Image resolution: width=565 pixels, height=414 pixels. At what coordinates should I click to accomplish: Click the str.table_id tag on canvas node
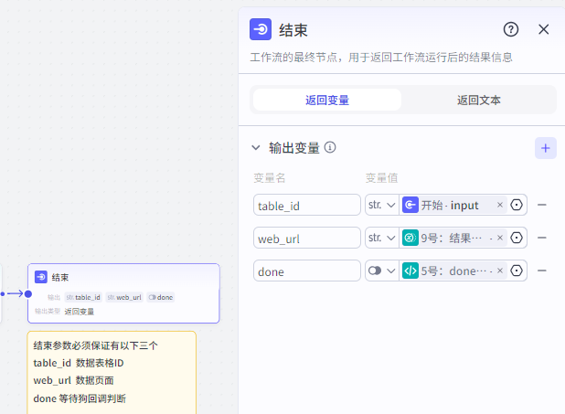click(x=83, y=297)
